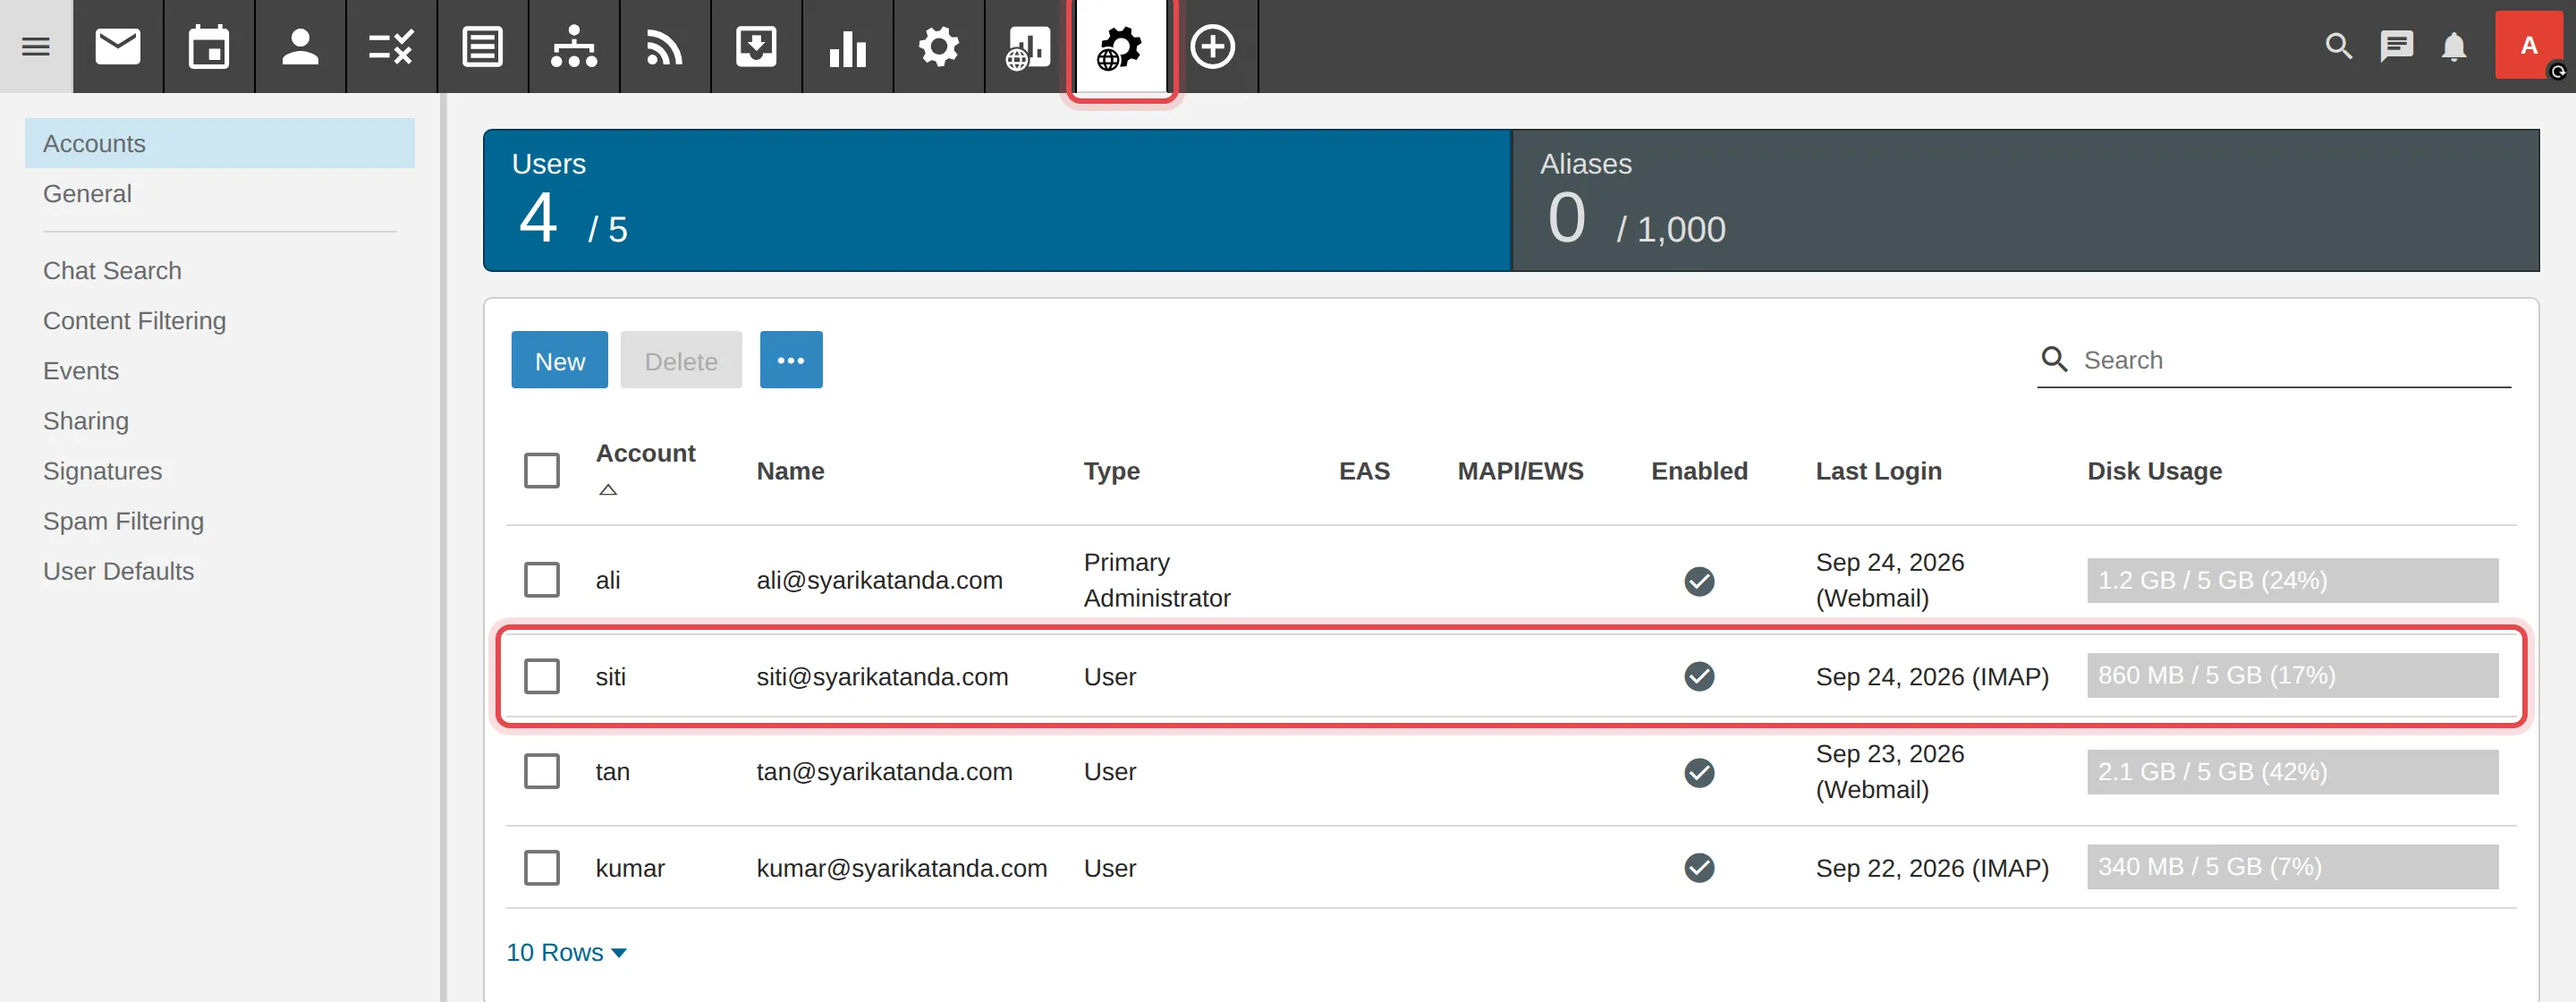
Task: Tick the checkbox for account ali
Action: coord(542,579)
